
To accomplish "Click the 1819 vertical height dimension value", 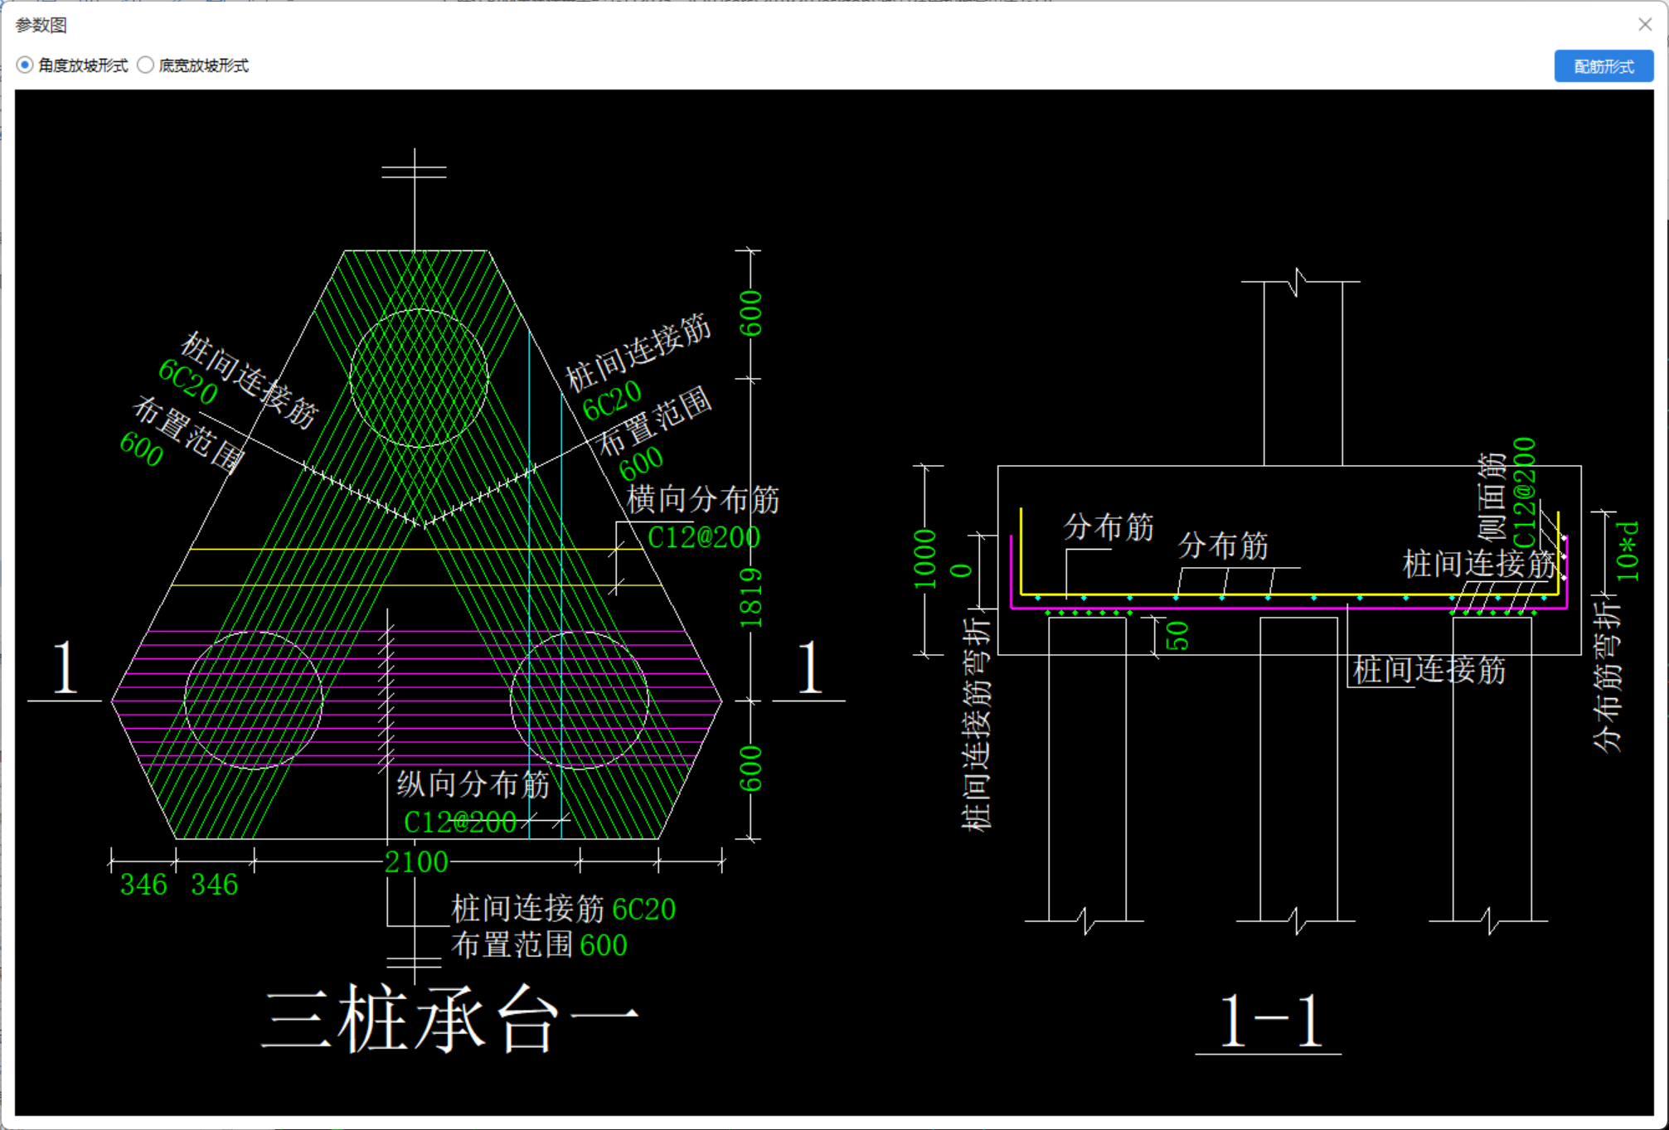I will click(750, 597).
